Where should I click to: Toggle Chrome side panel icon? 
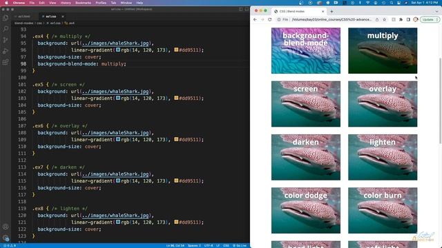408,20
